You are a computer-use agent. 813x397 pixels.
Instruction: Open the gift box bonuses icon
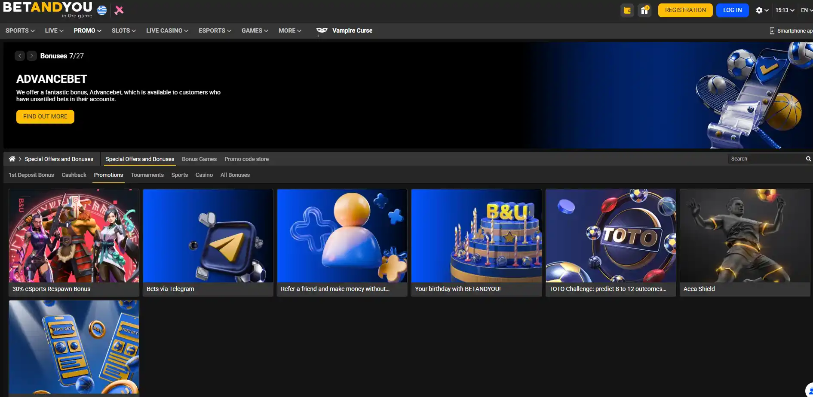(644, 10)
